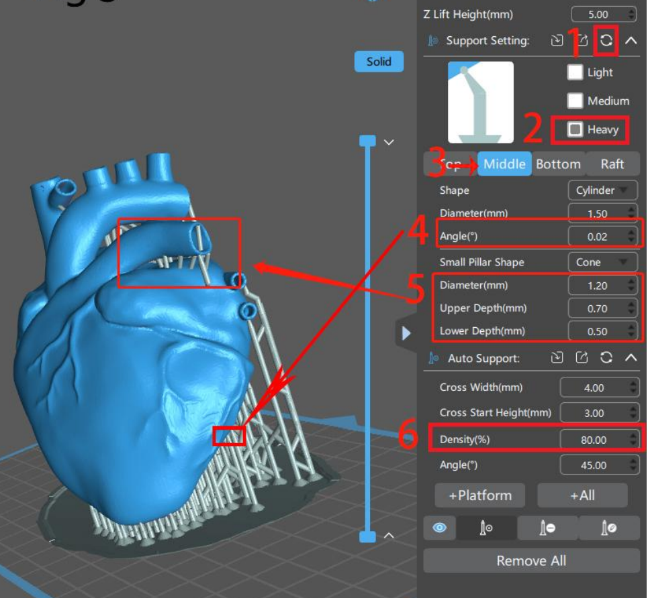
Task: Select the delete support tool icon
Action: [x=547, y=528]
